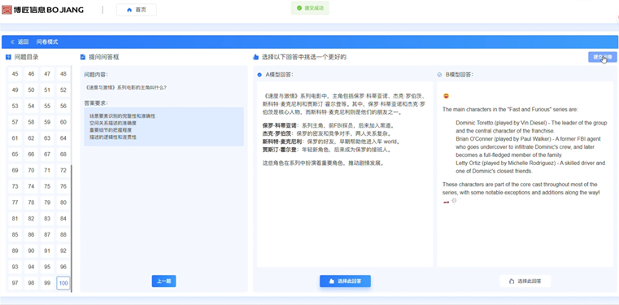619x305 pixels.
Task: Choose answer B with 选择此回答 white button
Action: (525, 281)
